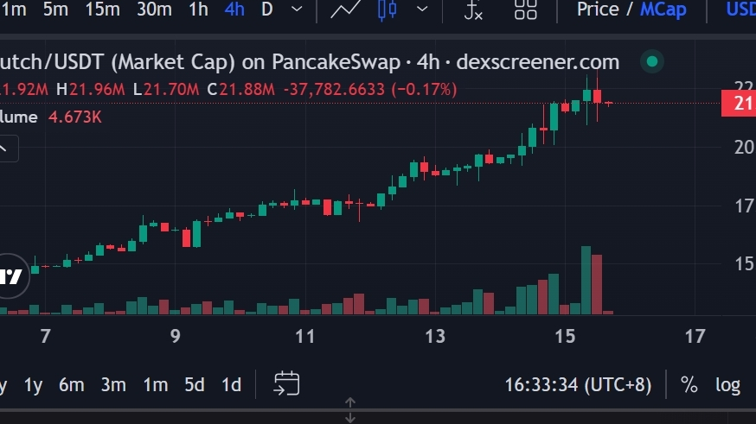Image resolution: width=756 pixels, height=424 pixels.
Task: Click the green market status dot
Action: 652,61
